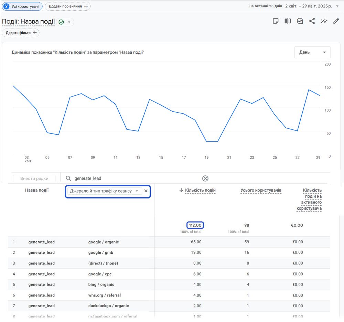Click the total users value 98
The width and height of the screenshot is (344, 322).
(247, 225)
